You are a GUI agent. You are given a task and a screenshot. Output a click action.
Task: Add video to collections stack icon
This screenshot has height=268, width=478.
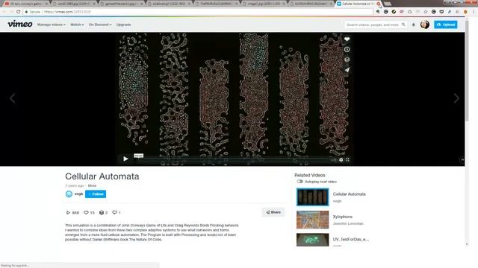coord(347,60)
